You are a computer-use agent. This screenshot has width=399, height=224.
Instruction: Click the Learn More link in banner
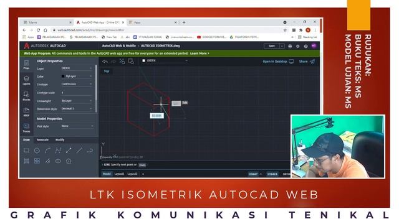[199, 54]
